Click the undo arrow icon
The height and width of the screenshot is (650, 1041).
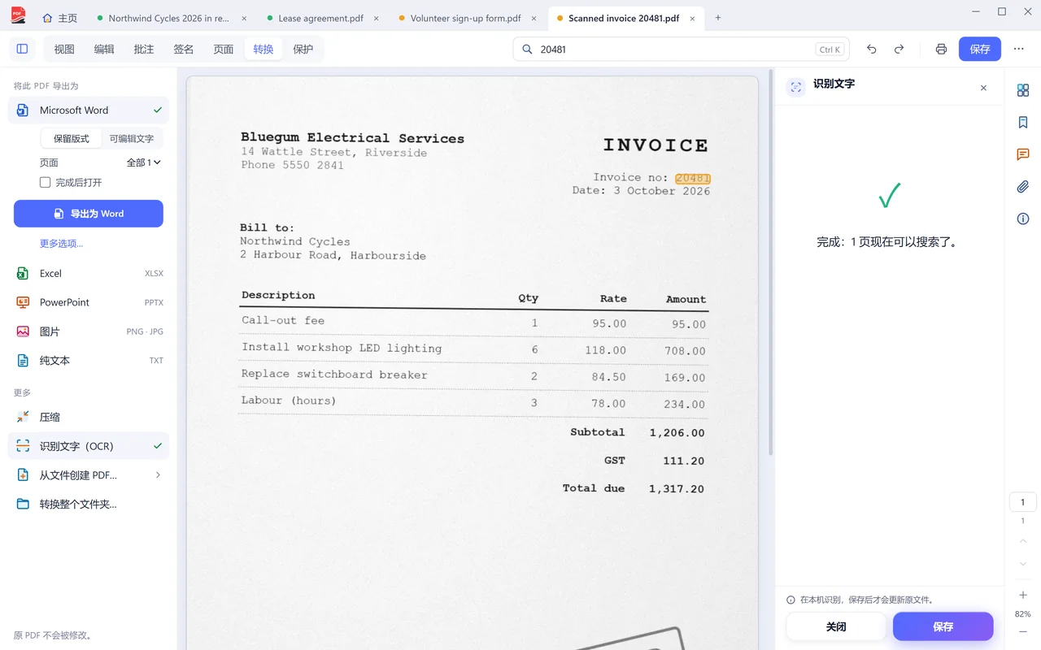click(x=872, y=49)
